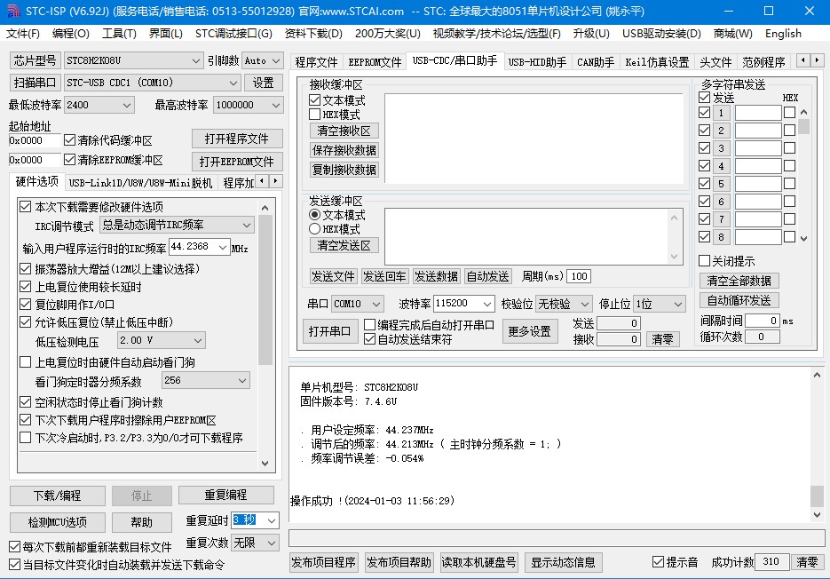
Task: Open the IRC调节模式 dropdown
Action: pos(247,226)
